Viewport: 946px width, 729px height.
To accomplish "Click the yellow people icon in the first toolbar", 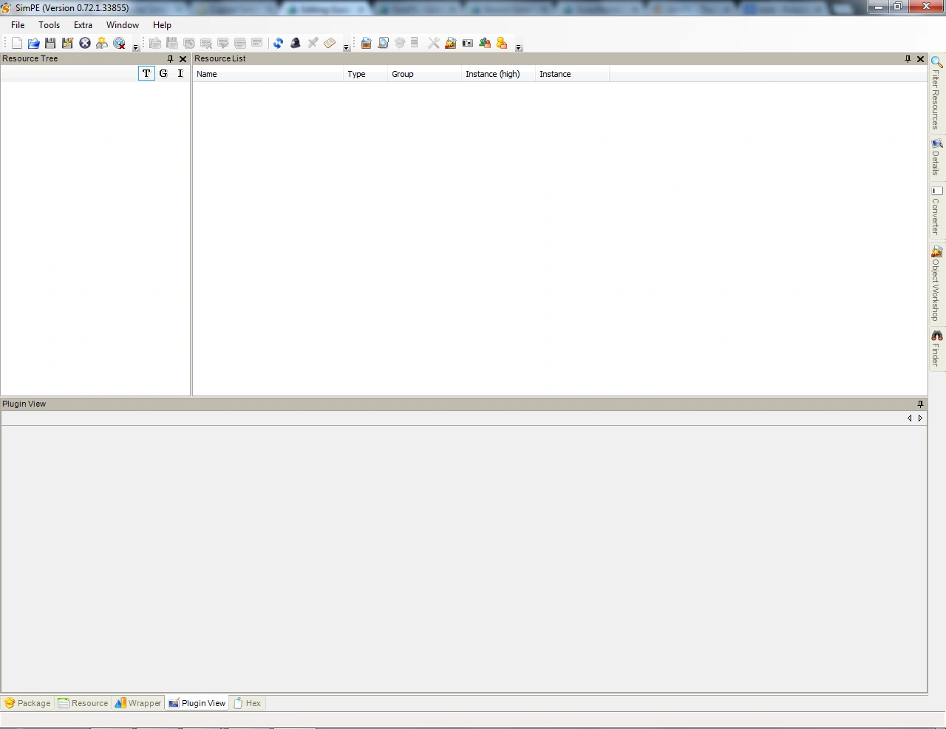I will (x=102, y=43).
